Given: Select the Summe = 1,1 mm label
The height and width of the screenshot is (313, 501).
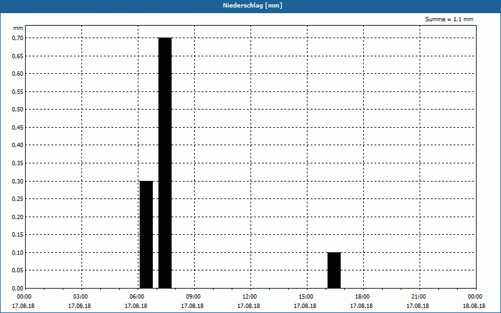Looking at the screenshot, I should (449, 19).
